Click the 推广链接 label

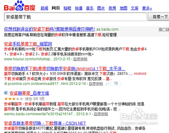164,30
